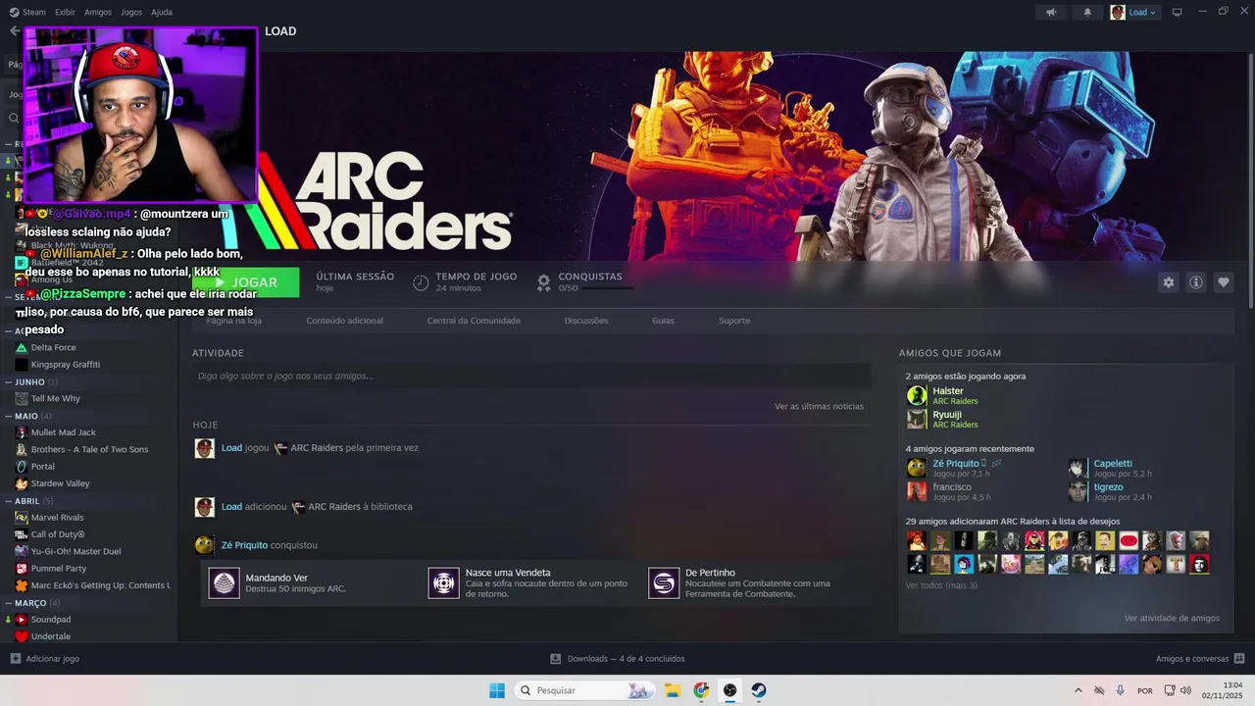Open Ver as últimas notícias link
Screen dimensions: 1255x706
(x=819, y=406)
